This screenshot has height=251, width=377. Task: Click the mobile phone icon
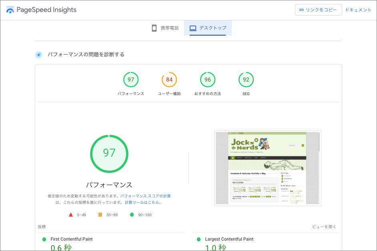pyautogui.click(x=154, y=28)
